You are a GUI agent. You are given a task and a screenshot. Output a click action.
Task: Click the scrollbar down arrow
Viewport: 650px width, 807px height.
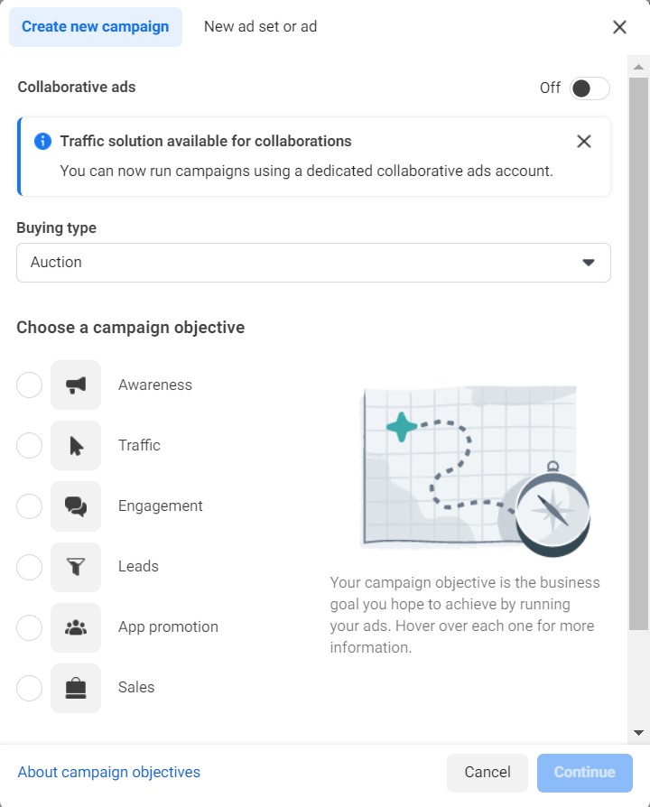[x=638, y=732]
